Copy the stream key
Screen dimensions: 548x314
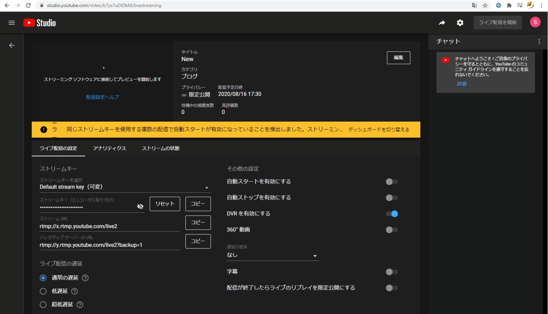tap(198, 204)
